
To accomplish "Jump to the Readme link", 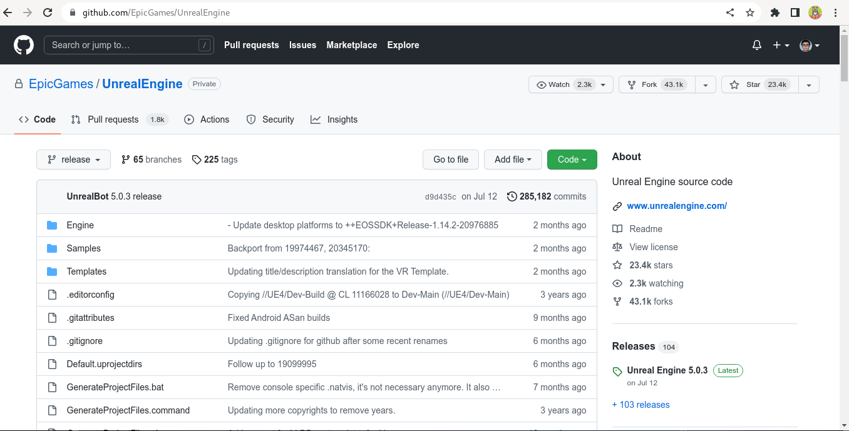I will pyautogui.click(x=637, y=229).
